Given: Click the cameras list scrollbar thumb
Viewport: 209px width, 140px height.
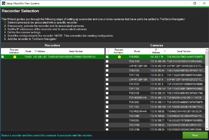Looking at the screenshot, I should (x=207, y=59).
